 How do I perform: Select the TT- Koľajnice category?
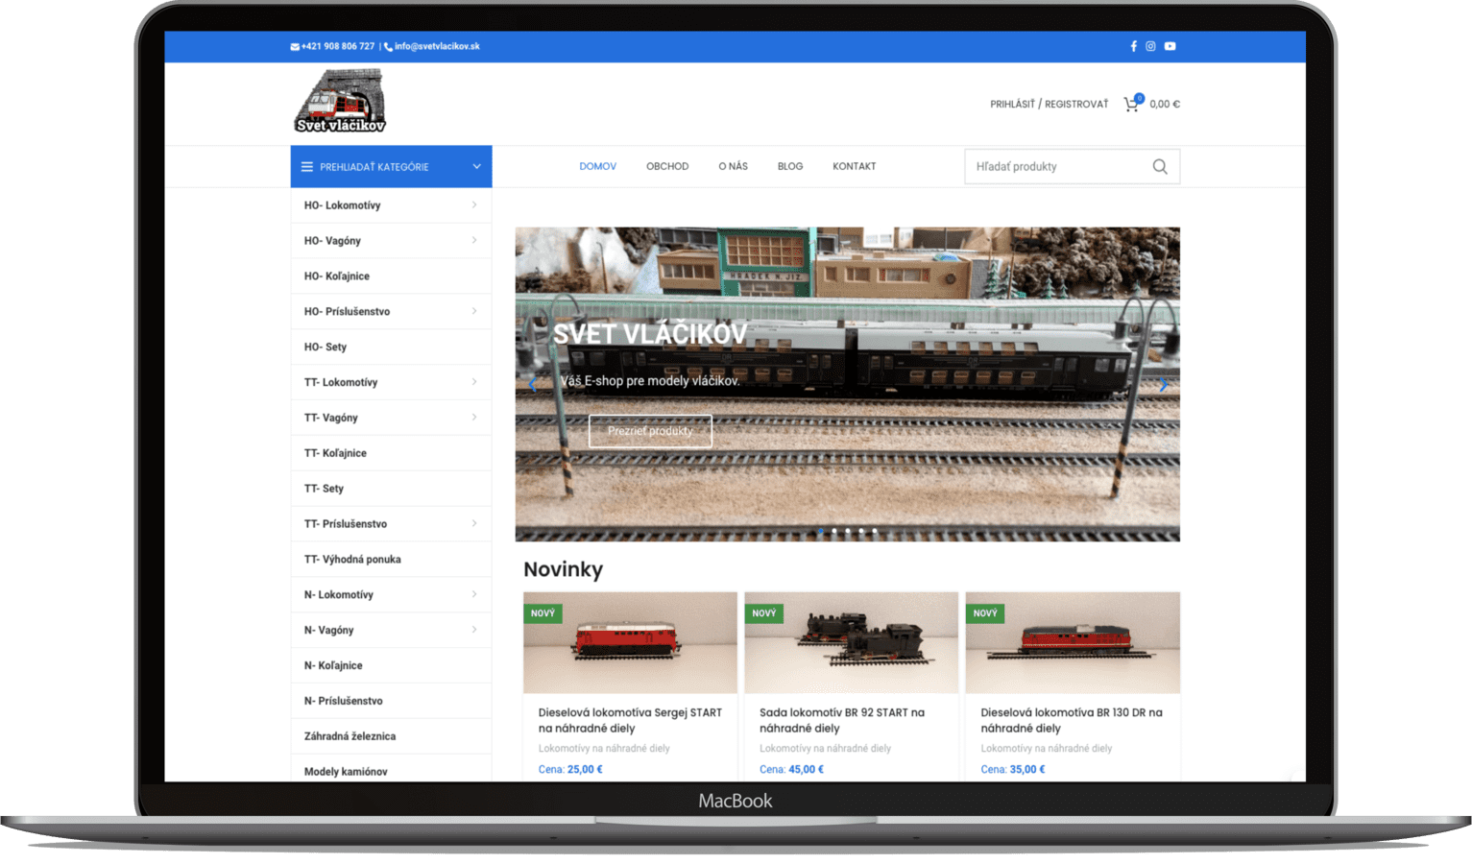(391, 453)
